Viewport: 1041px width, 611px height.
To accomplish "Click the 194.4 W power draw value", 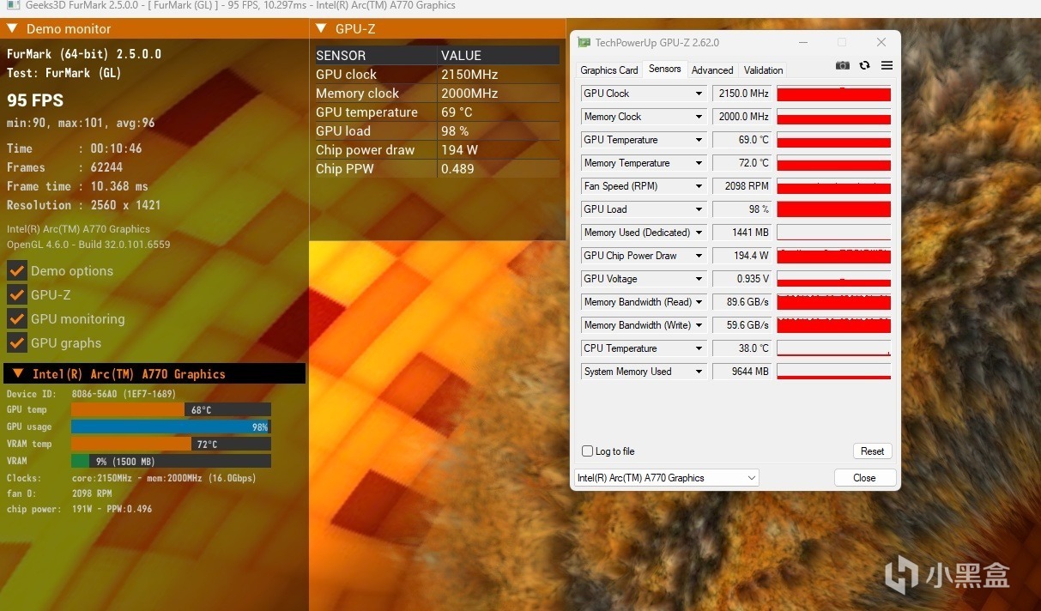I will pyautogui.click(x=741, y=256).
